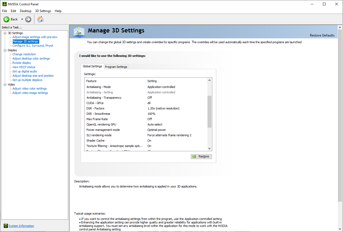Screen dimensions: 343x232
Task: Click the Feature column header
Action: (x=115, y=81)
